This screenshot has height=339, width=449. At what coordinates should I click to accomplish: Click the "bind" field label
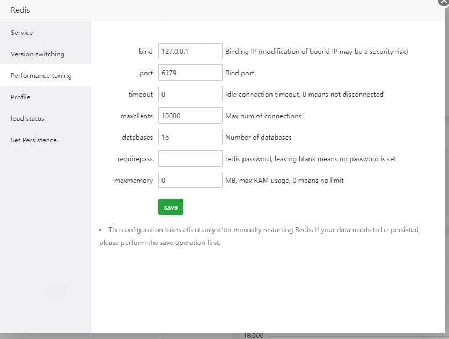point(146,51)
